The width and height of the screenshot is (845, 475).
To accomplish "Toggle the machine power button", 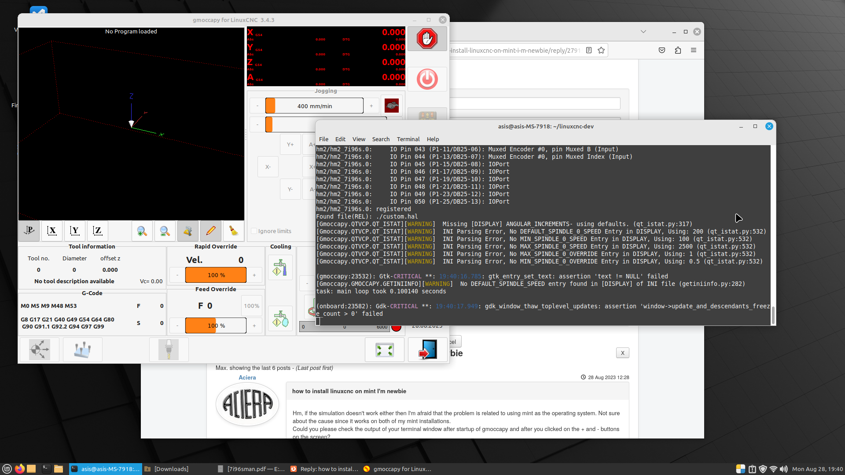I will pyautogui.click(x=427, y=79).
